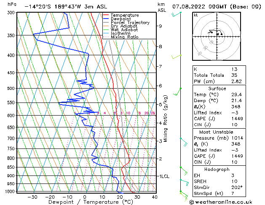Image resolution: width=265 pixels, height=205 pixels.
Task: Click the date '07.08.2022 00GMT (Base: 00)'
Action: [217, 7]
